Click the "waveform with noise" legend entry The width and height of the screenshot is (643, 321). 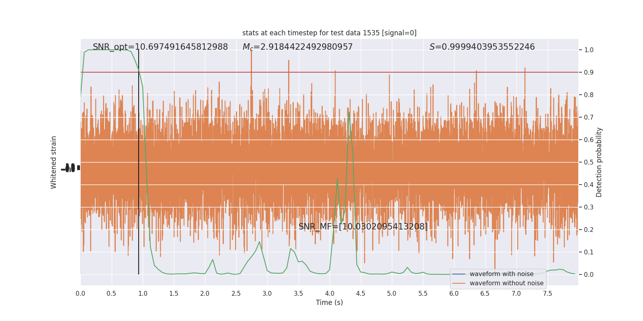(x=502, y=274)
